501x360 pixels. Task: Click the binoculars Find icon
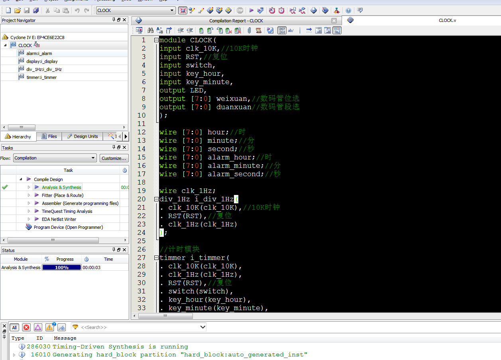pyautogui.click(x=150, y=30)
